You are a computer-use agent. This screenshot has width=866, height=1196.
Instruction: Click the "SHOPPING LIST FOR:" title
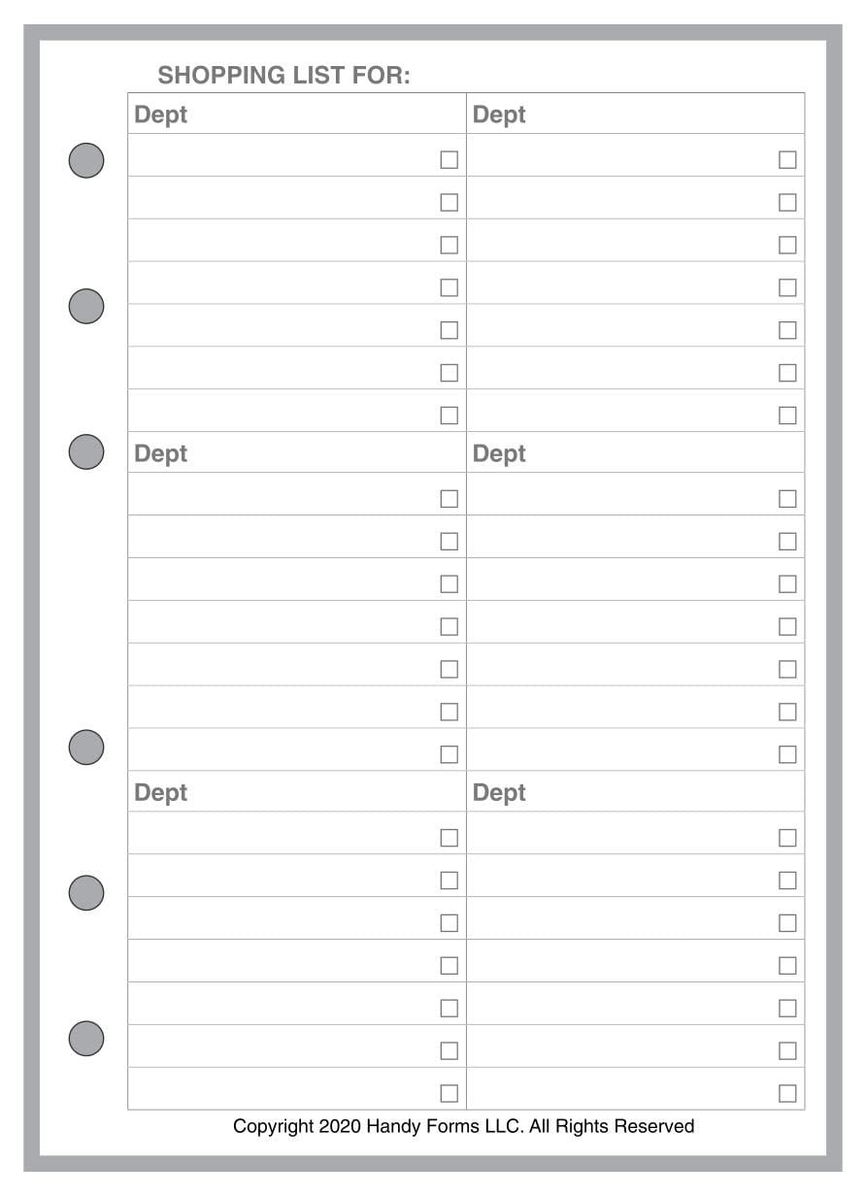[283, 76]
